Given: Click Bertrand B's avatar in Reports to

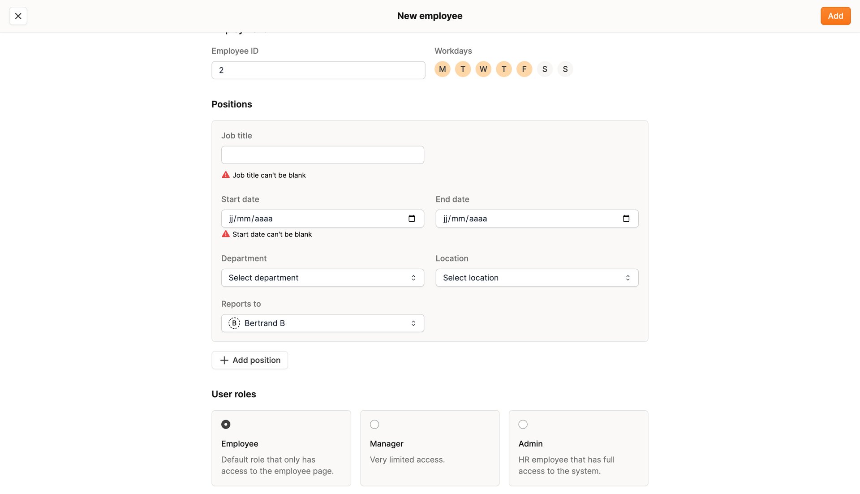Looking at the screenshot, I should tap(234, 323).
